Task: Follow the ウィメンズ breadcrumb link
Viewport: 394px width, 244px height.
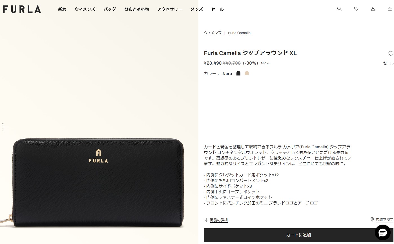Action: 213,33
